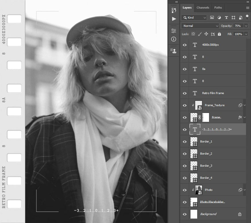Open the Properties panel sliders icon
Screen dimensions: 251x223
[x=174, y=31]
